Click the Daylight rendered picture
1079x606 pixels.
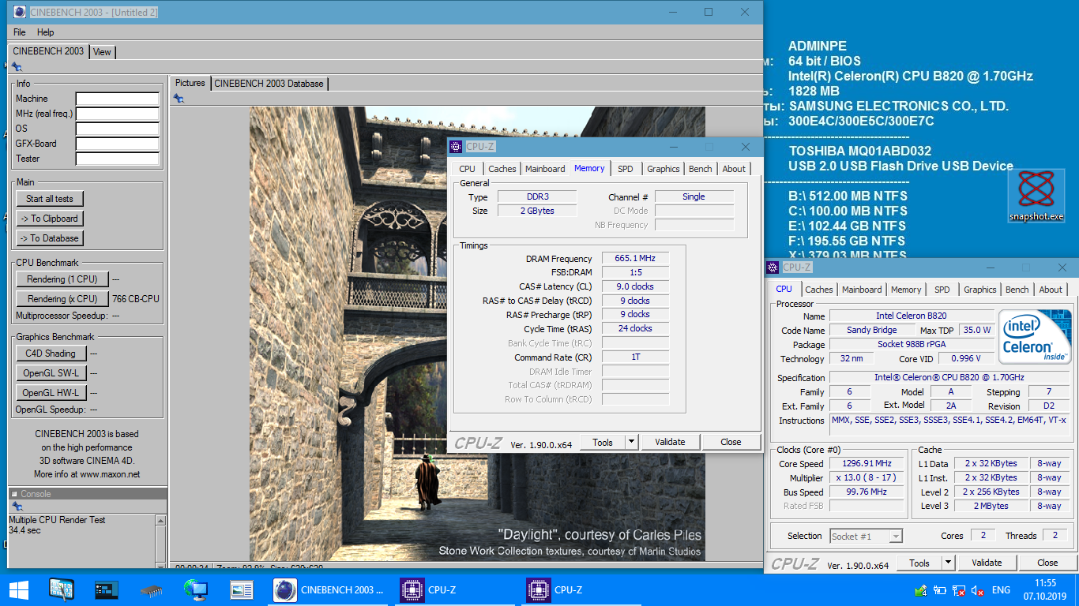coord(477,334)
